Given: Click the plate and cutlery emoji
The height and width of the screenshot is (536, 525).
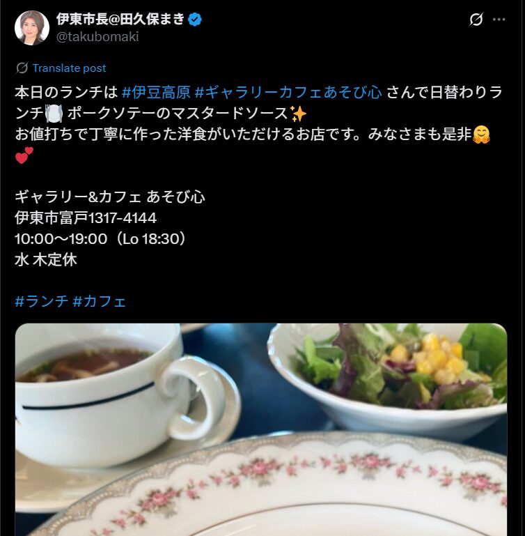Looking at the screenshot, I should (54, 114).
